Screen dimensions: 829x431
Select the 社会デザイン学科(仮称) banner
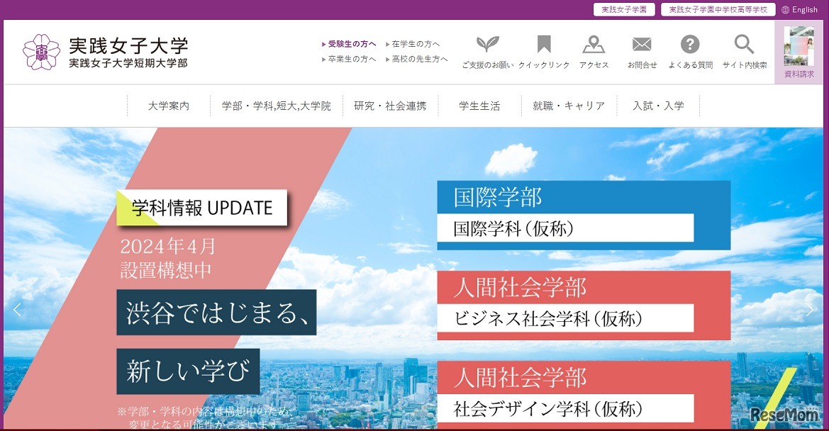tap(565, 408)
